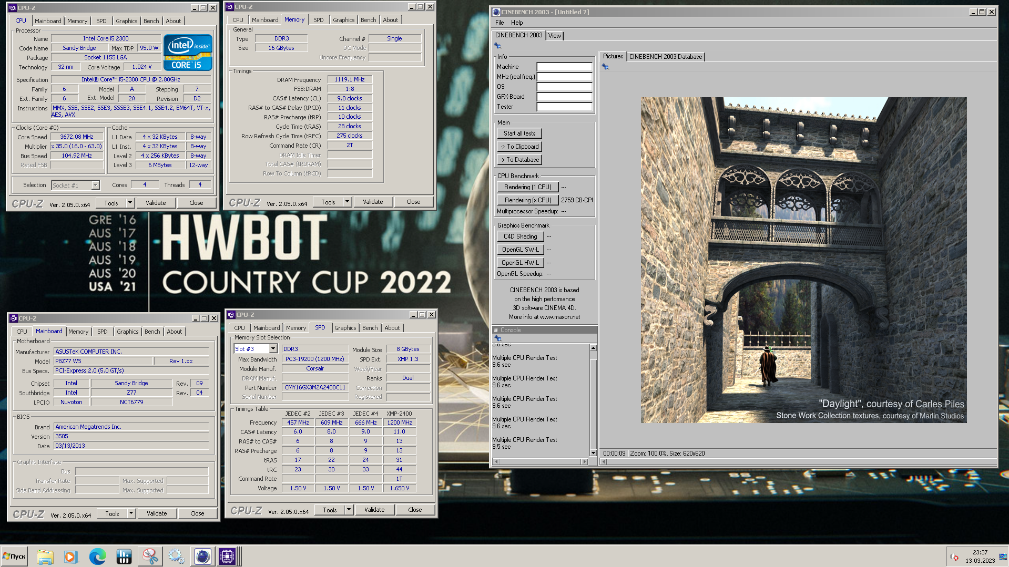Image resolution: width=1009 pixels, height=567 pixels.
Task: Click into the Machine input field
Action: [564, 67]
